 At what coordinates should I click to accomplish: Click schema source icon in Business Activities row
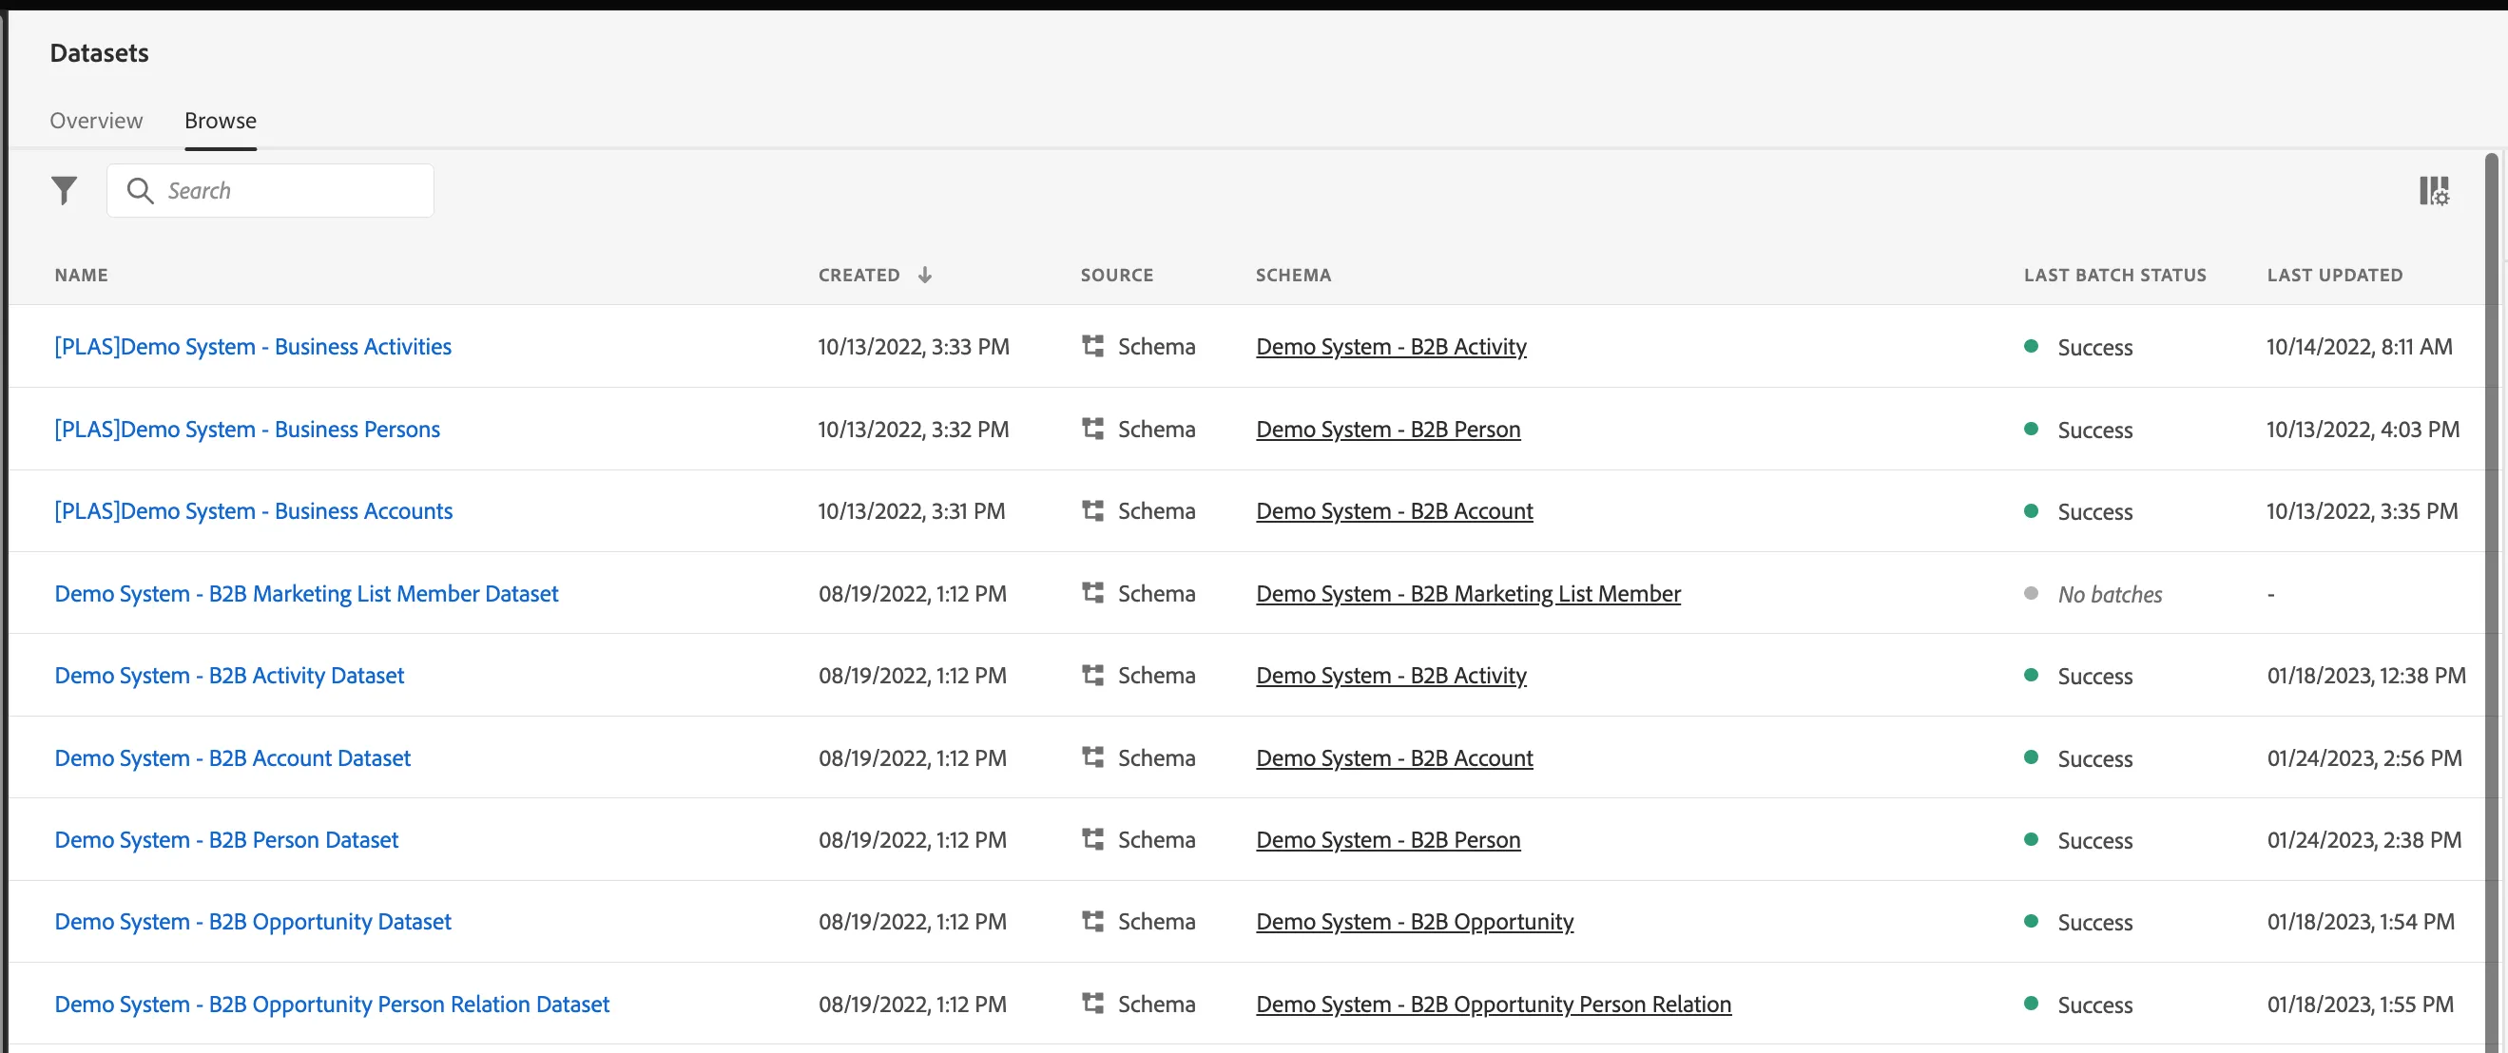point(1092,346)
